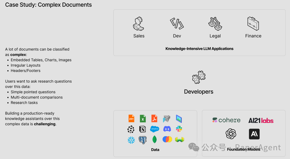This screenshot has width=290, height=159.
Task: Select the AI21 labs logo
Action: tap(261, 121)
